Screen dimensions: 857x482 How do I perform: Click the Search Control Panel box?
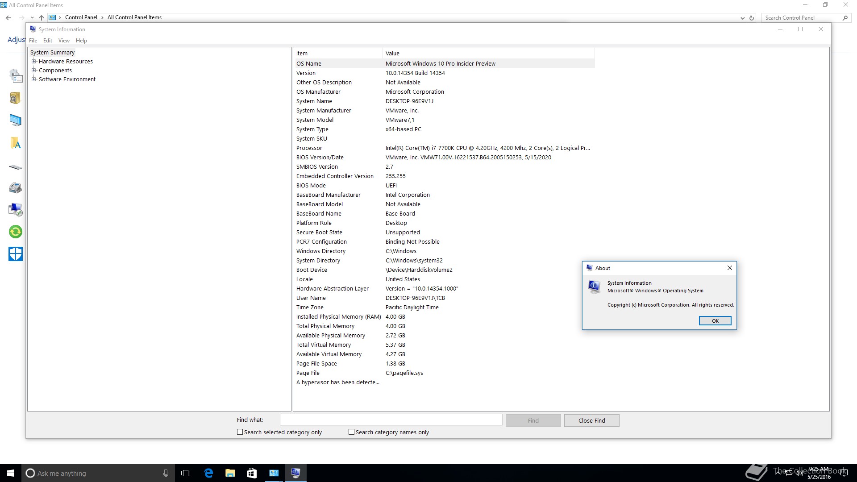[x=801, y=18]
